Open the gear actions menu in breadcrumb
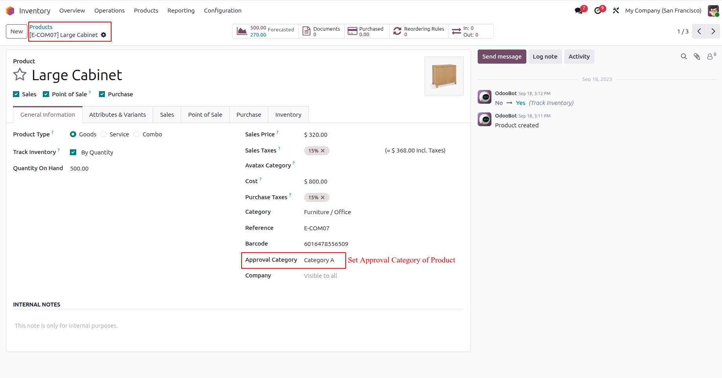722x378 pixels. click(x=104, y=35)
